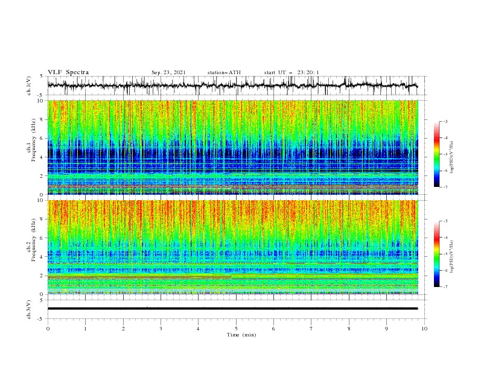Click the 'station=ATH' header label
Viewport: 478px width, 369px height.
pyautogui.click(x=224, y=72)
